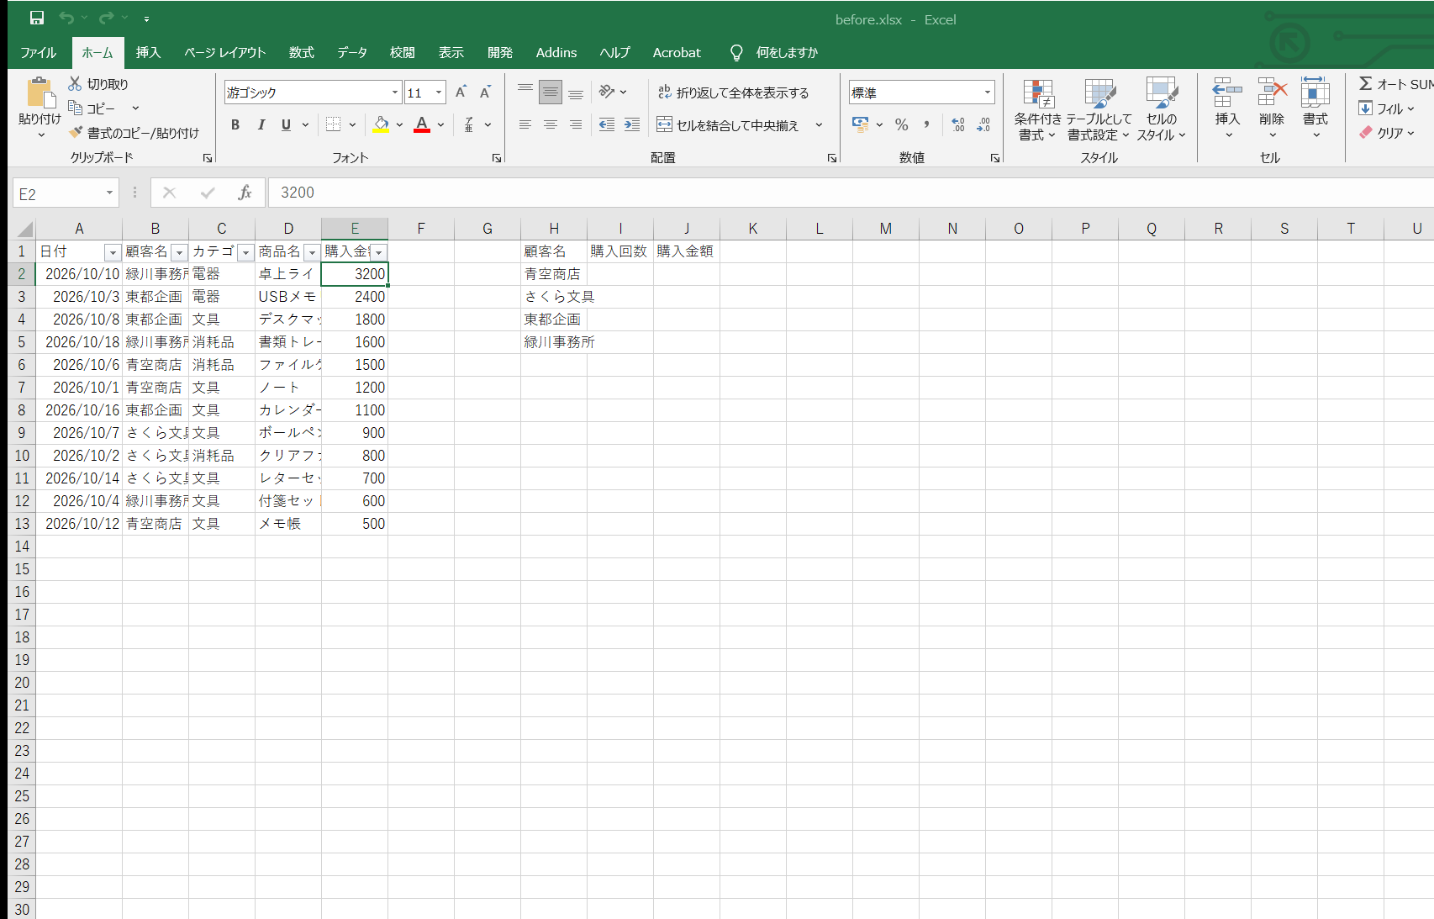Expand the Name Box dropdown arrow

coord(109,193)
